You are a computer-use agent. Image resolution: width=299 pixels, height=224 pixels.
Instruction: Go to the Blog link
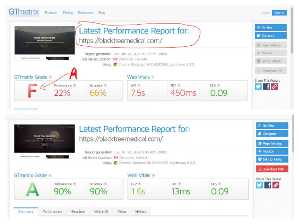pyautogui.click(x=102, y=13)
